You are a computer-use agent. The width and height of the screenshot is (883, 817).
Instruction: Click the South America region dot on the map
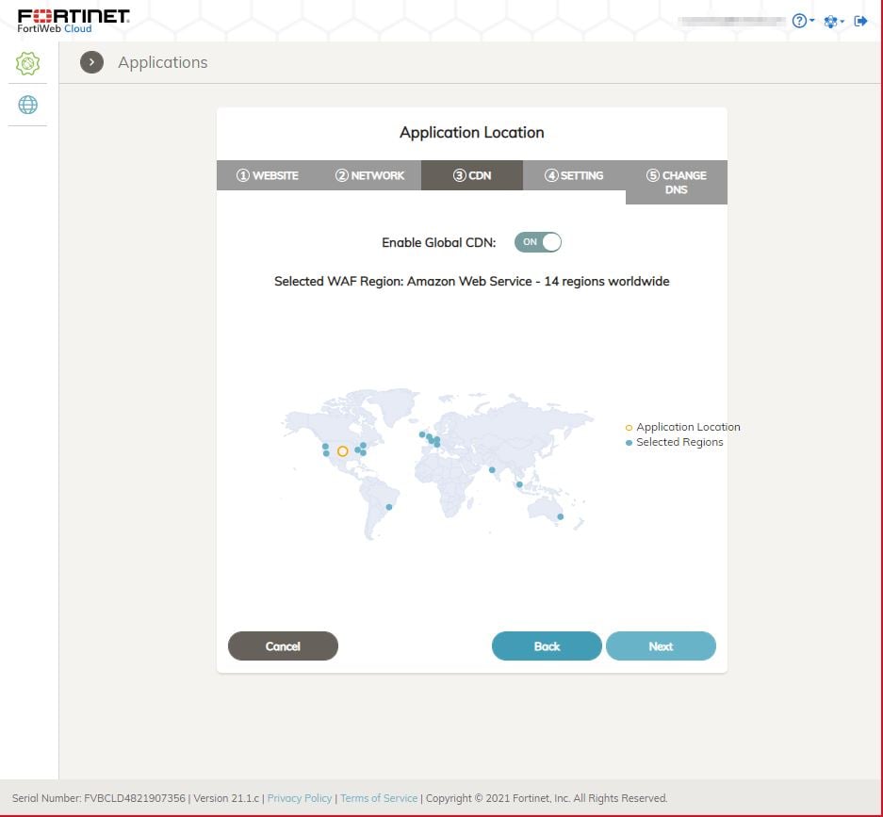pos(389,506)
